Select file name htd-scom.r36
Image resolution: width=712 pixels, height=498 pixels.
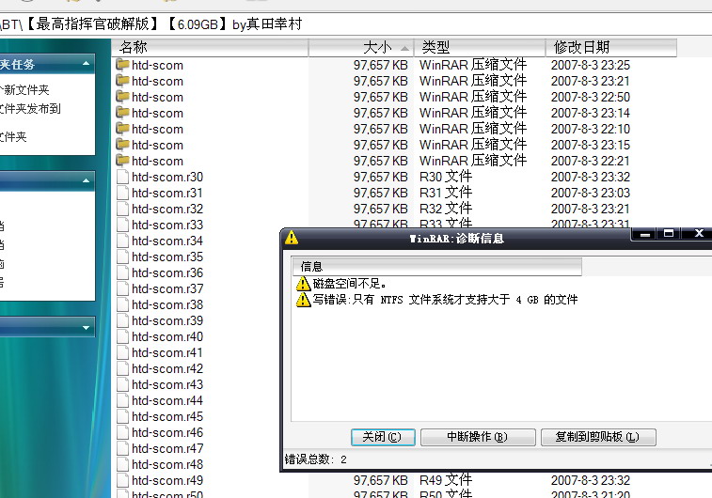(167, 272)
